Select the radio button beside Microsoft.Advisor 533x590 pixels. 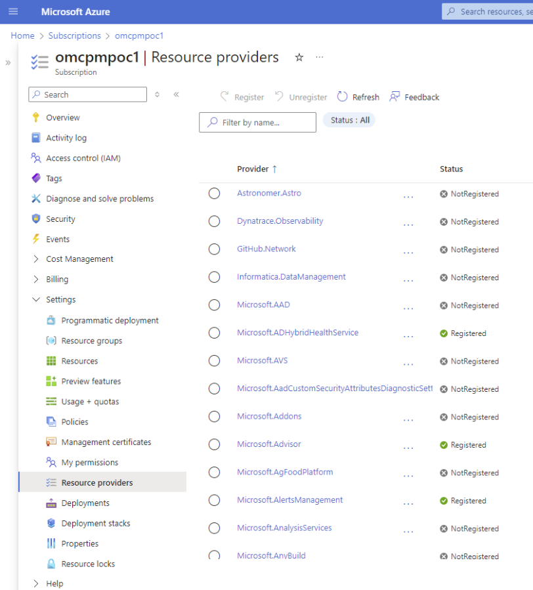pos(214,444)
